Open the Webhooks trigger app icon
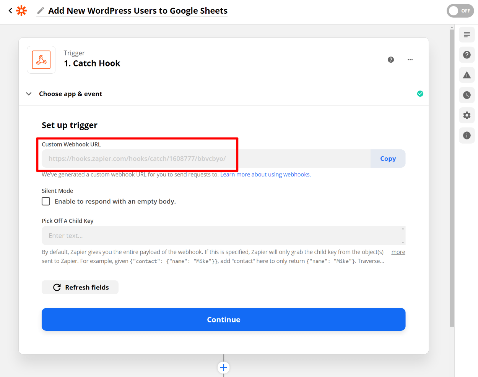Image resolution: width=478 pixels, height=377 pixels. 41,60
